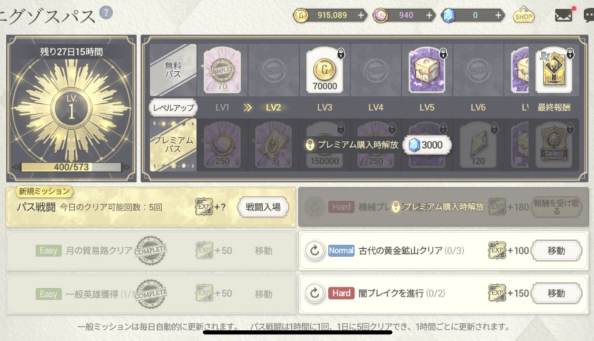Select the 70000 gold LV3 reward
Image resolution: width=594 pixels, height=341 pixels.
coord(325,71)
